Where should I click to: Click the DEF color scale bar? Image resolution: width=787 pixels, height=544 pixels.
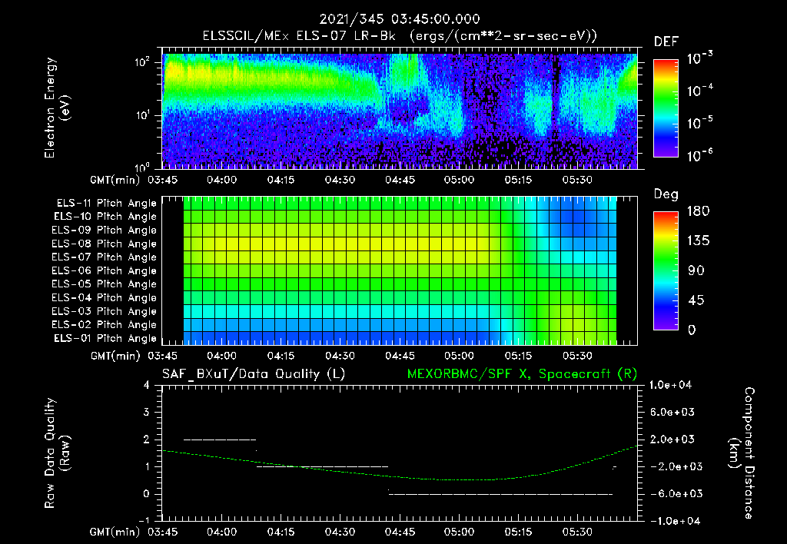(666, 108)
